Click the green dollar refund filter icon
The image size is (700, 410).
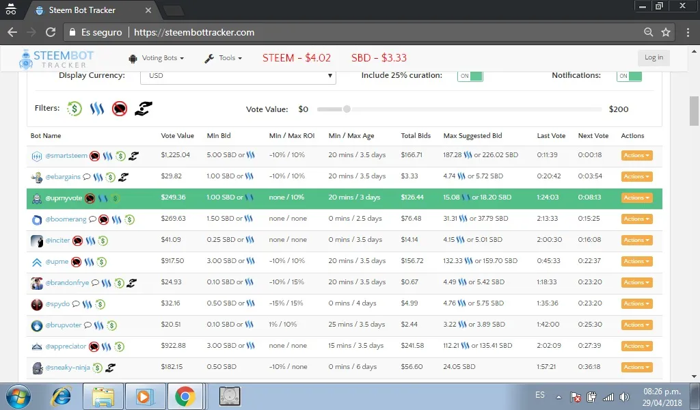coord(75,109)
